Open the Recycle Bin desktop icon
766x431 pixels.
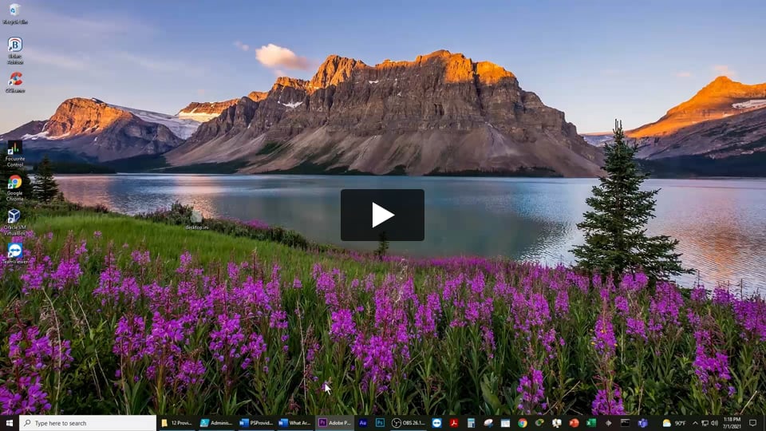coord(14,10)
